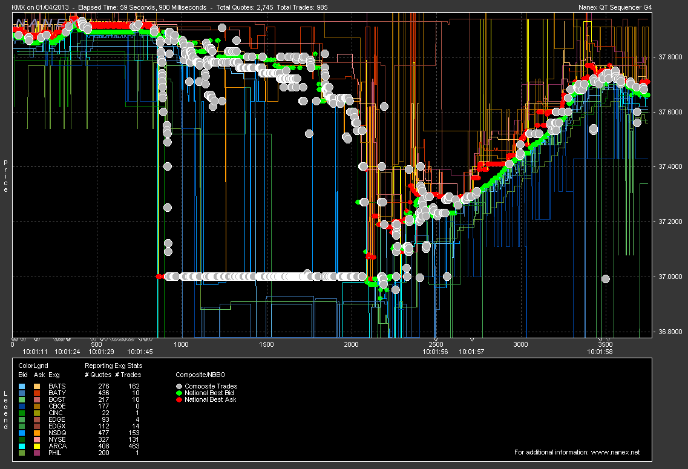Select the NSDQ ask color swatch
Screen dimensions: 688x469
tap(38, 433)
